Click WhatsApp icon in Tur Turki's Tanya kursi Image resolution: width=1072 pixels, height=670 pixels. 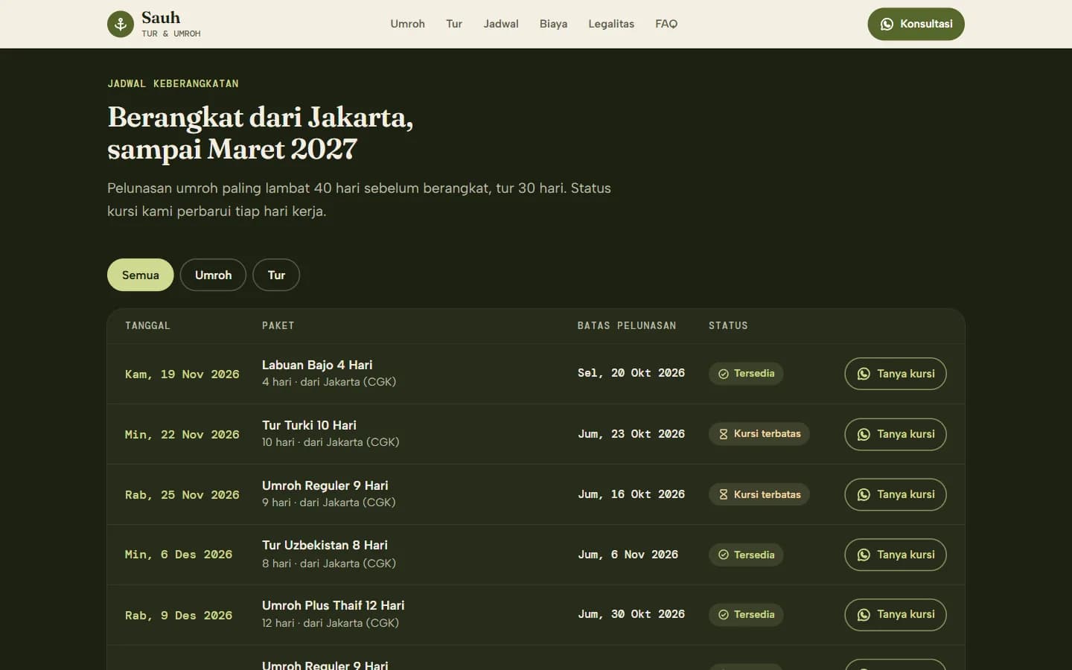pos(864,434)
